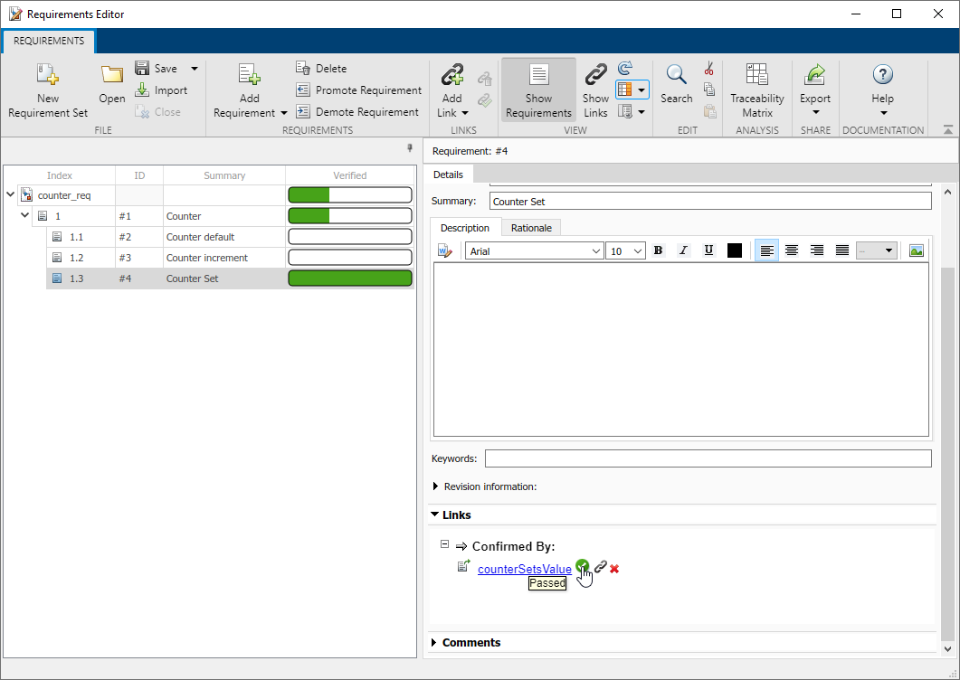Toggle italic formatting in description editor

pos(683,250)
